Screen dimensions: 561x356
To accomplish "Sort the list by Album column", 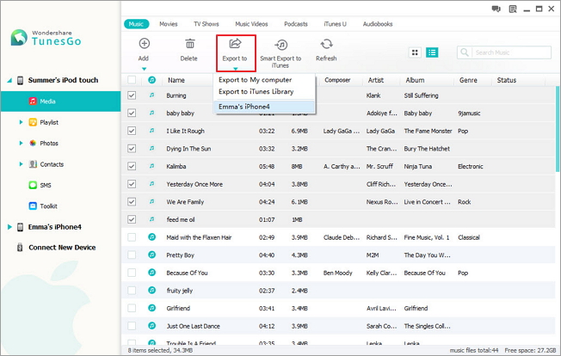I will point(415,80).
